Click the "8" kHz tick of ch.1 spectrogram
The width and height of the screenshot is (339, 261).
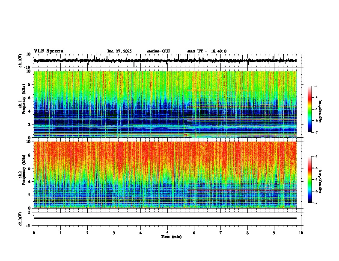30,84
